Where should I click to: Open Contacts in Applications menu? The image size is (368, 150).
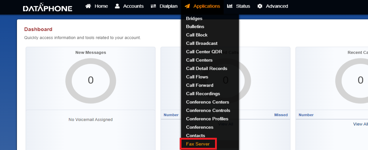[195, 136]
